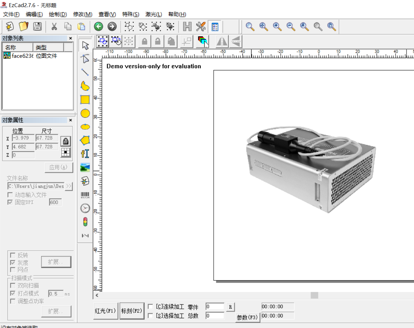414x328 pixels.
Task: Select the polygon drawing tool
Action: click(x=85, y=140)
